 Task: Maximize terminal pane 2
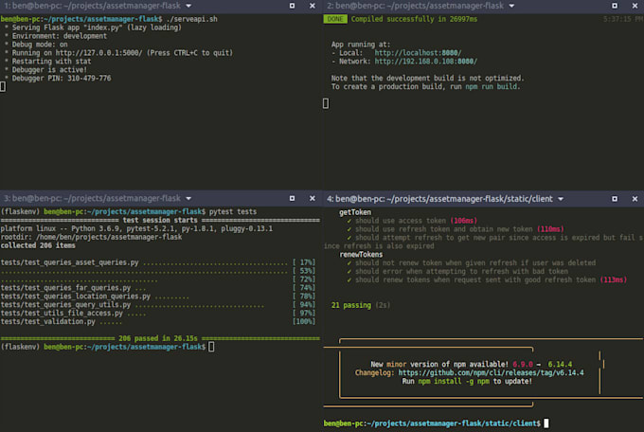click(x=615, y=6)
